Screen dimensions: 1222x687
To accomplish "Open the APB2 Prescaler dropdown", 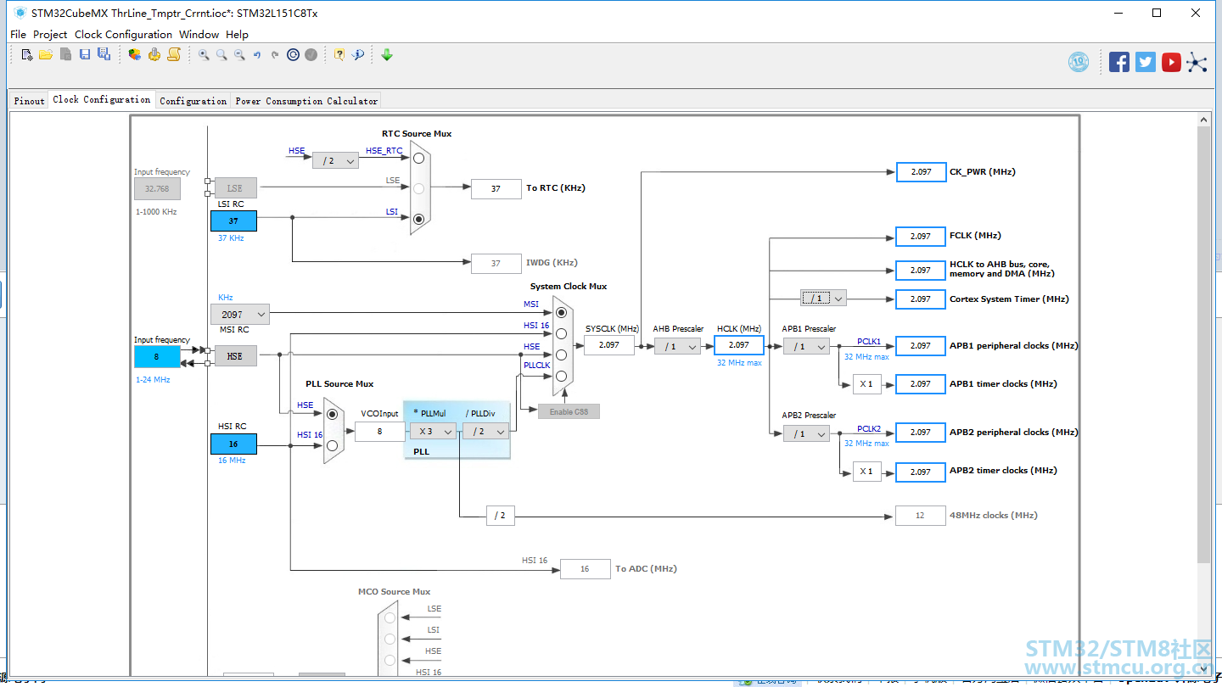I will tap(806, 433).
